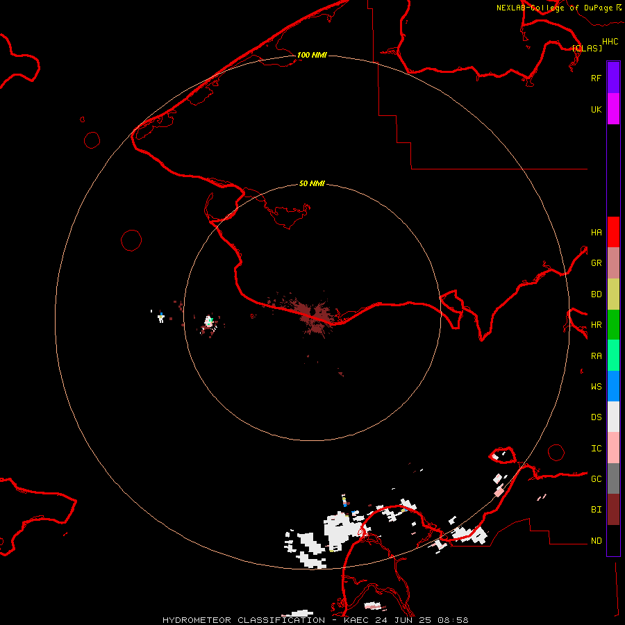Click the RA legend label
Screen dimensions: 625x625
coord(596,356)
